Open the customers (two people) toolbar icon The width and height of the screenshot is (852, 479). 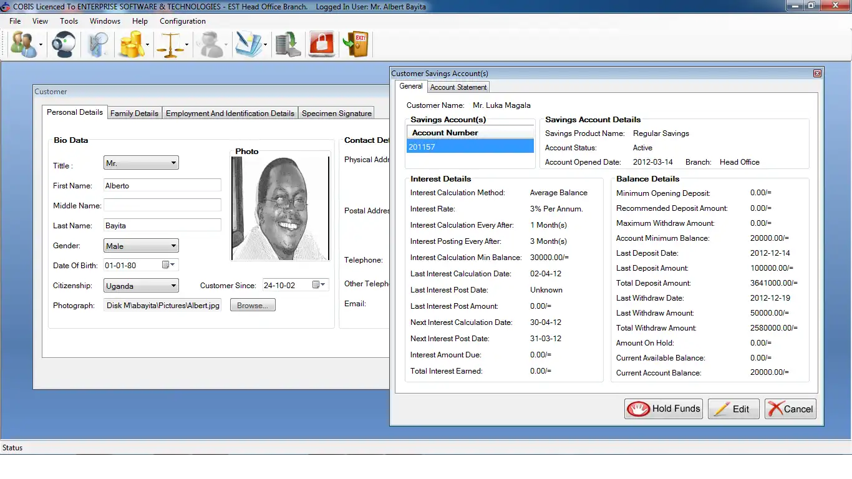pyautogui.click(x=24, y=44)
